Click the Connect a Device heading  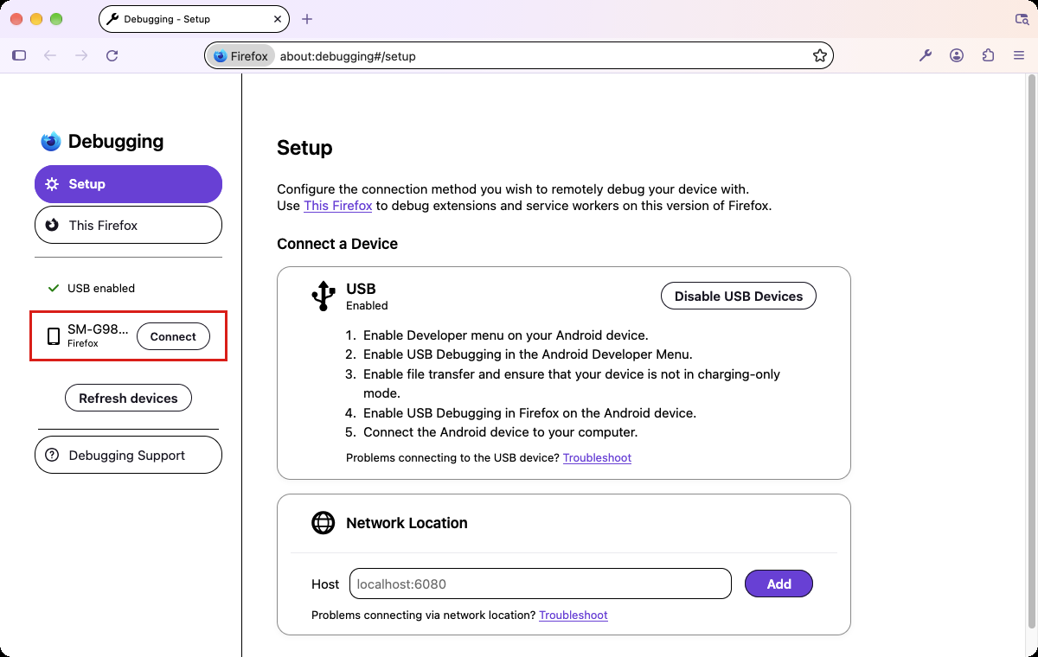337,244
